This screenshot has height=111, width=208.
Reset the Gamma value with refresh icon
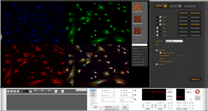(135, 99)
